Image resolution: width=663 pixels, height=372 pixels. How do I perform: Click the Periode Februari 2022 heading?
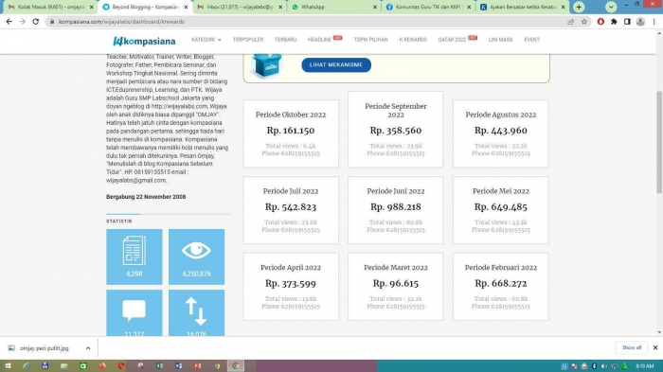click(501, 268)
